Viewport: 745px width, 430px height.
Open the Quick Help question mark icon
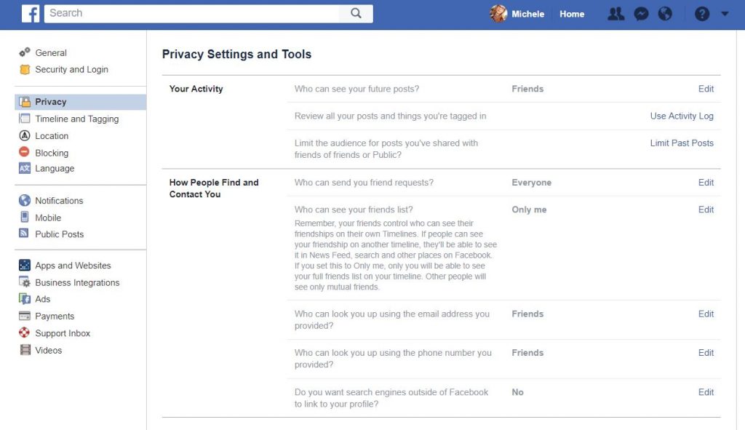tap(702, 14)
